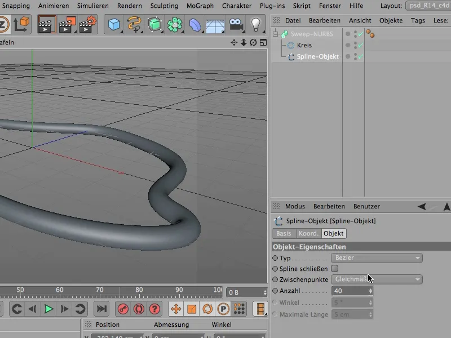Screen dimensions: 451x338
Task: Click the Record Active Objects keyframe button
Action: tap(123, 309)
